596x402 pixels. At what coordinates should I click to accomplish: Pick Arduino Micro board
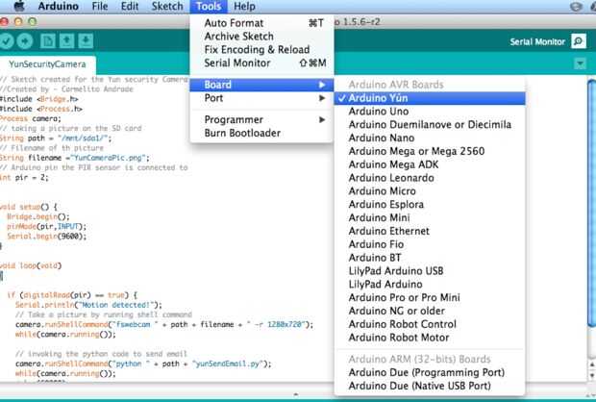point(430,191)
